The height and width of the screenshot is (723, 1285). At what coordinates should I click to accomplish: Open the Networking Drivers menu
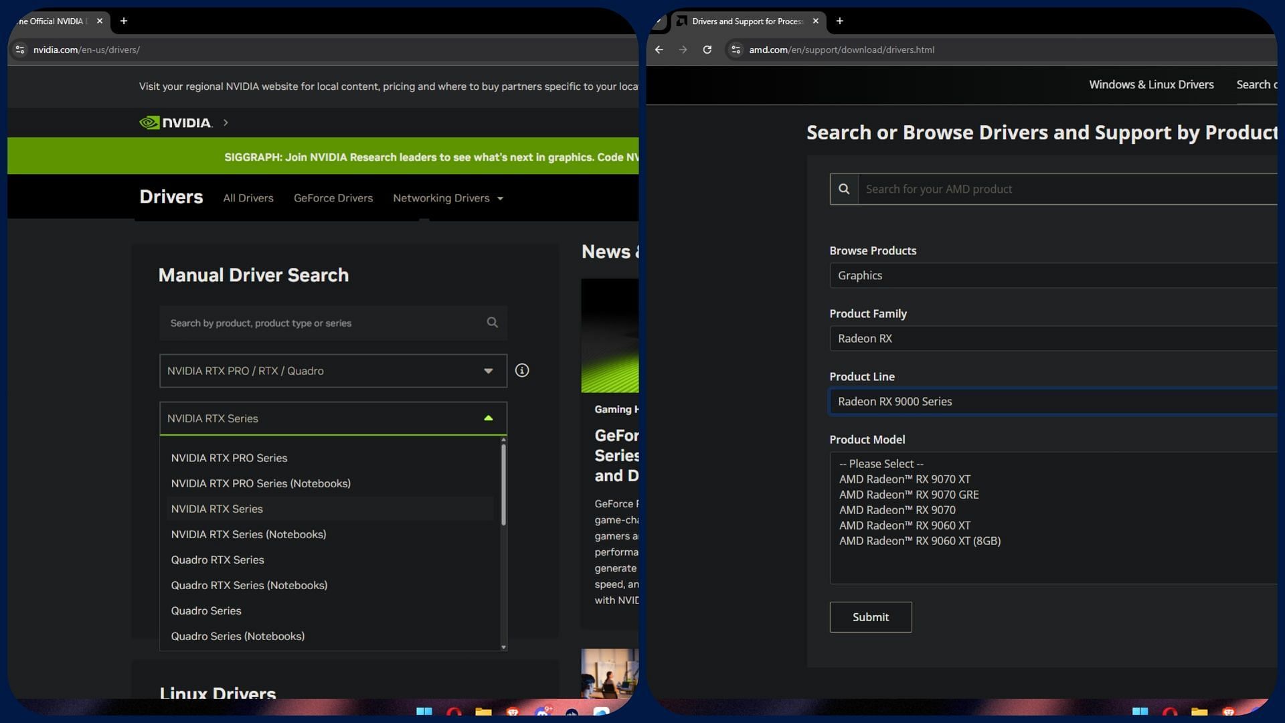[447, 198]
